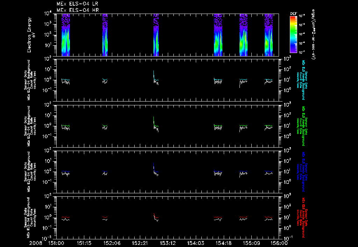Viewport: 358px width, 247px height.
Task: Click the 10^-5 tick label on DEF color bar
Action: click(x=302, y=34)
